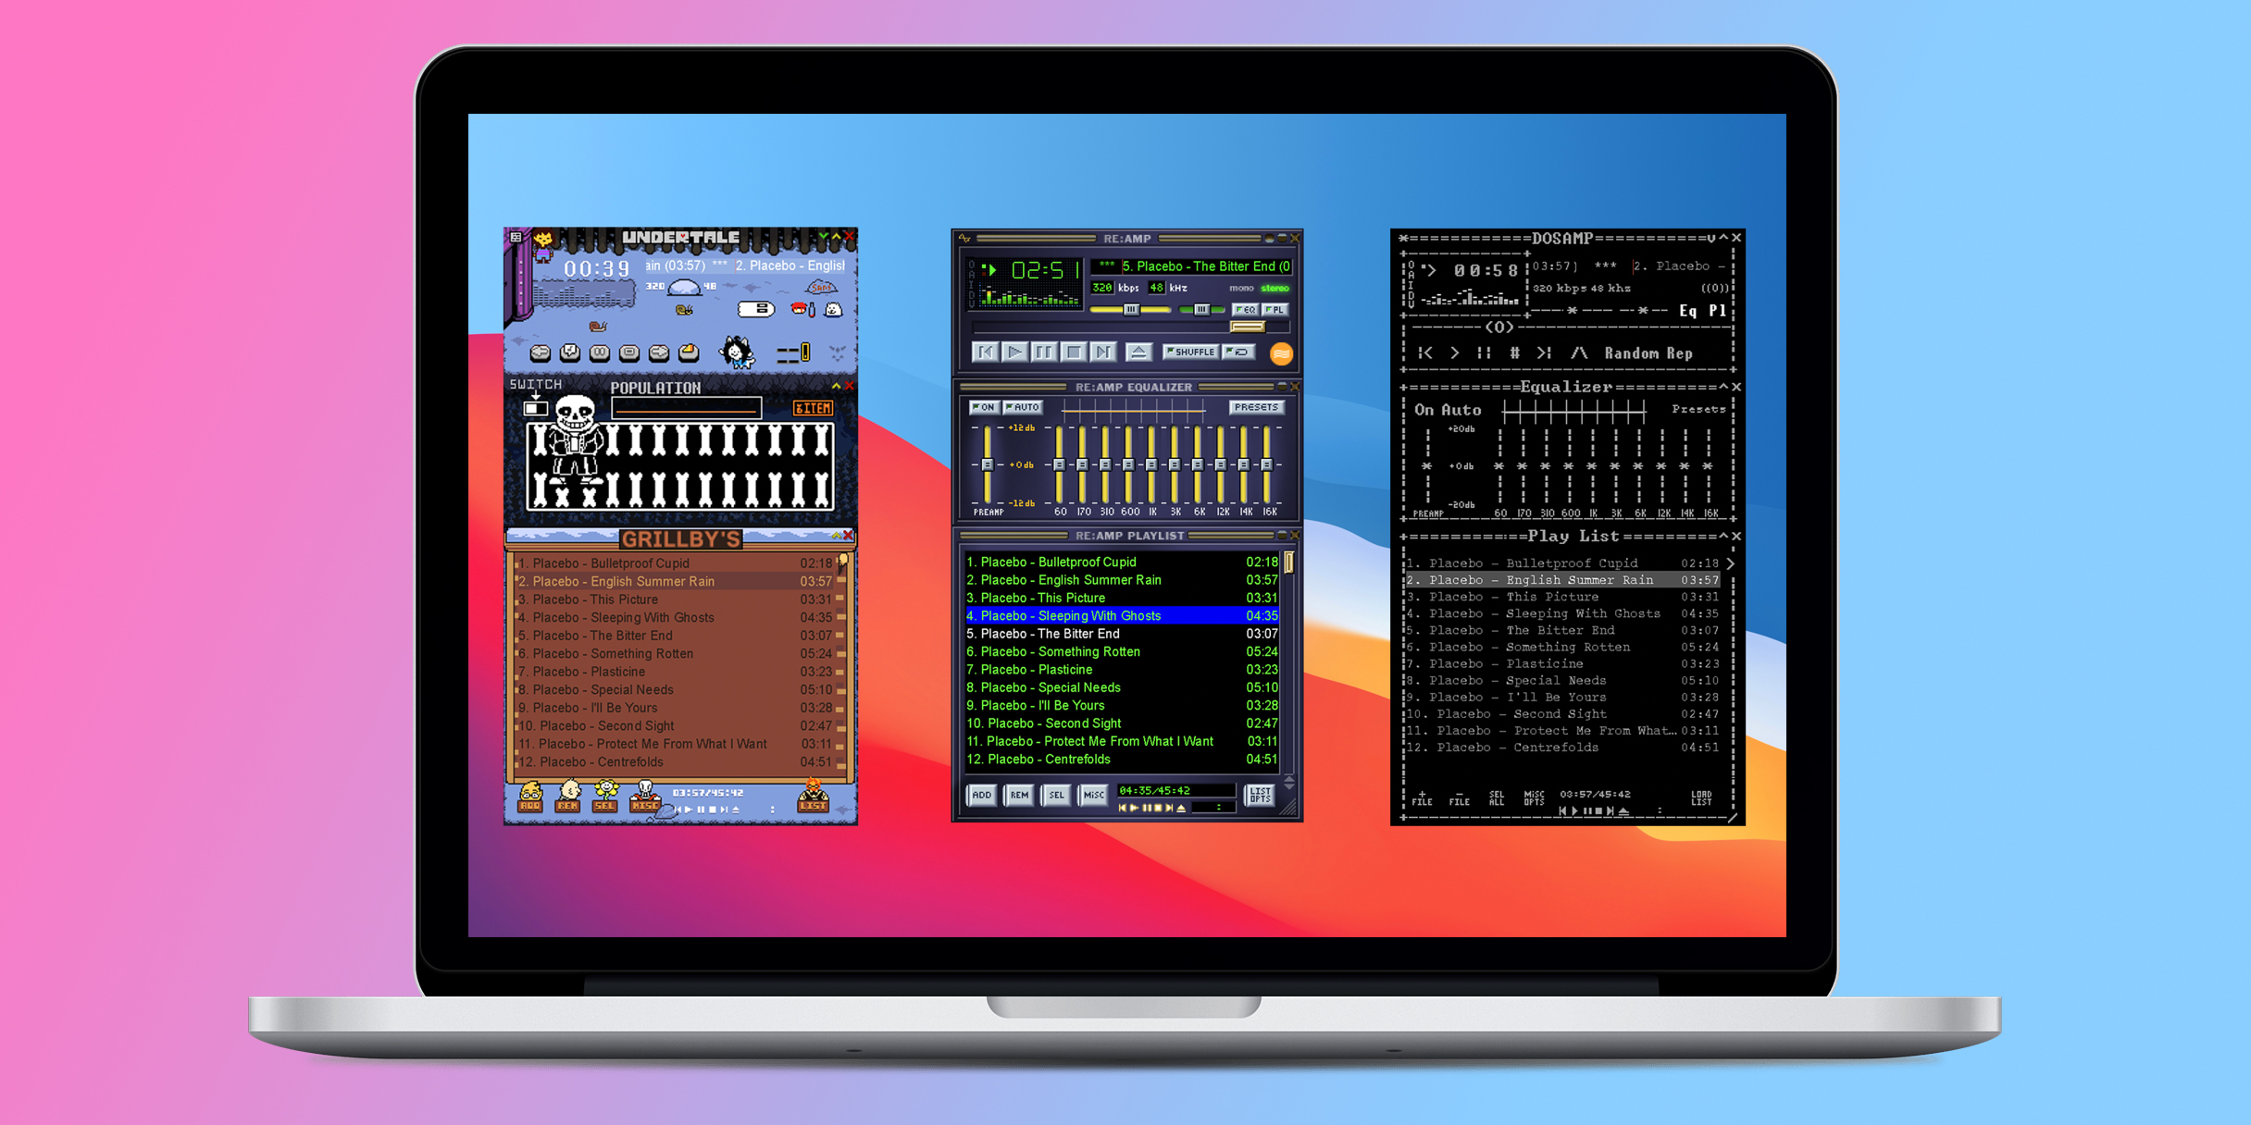
Task: Open the ITEM presets button in Undertale equalizer
Action: pos(813,408)
